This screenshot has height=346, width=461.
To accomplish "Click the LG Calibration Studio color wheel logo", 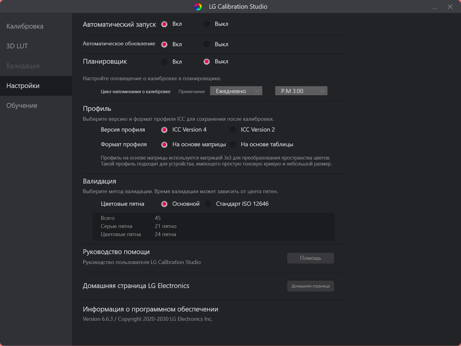I will tap(198, 7).
